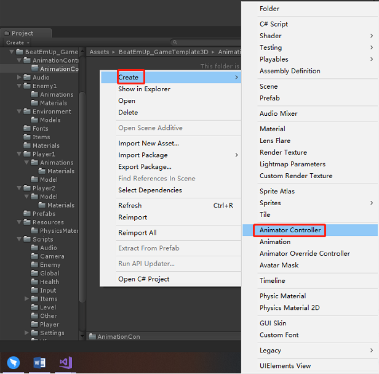Image resolution: width=379 pixels, height=374 pixels.
Task: Open the Shader submenu
Action: click(x=310, y=36)
